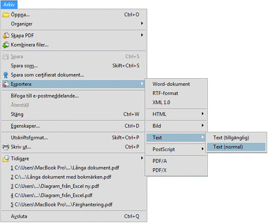Image resolution: width=268 pixels, height=223 pixels.
Task: Select RTF-format in export list
Action: (165, 93)
